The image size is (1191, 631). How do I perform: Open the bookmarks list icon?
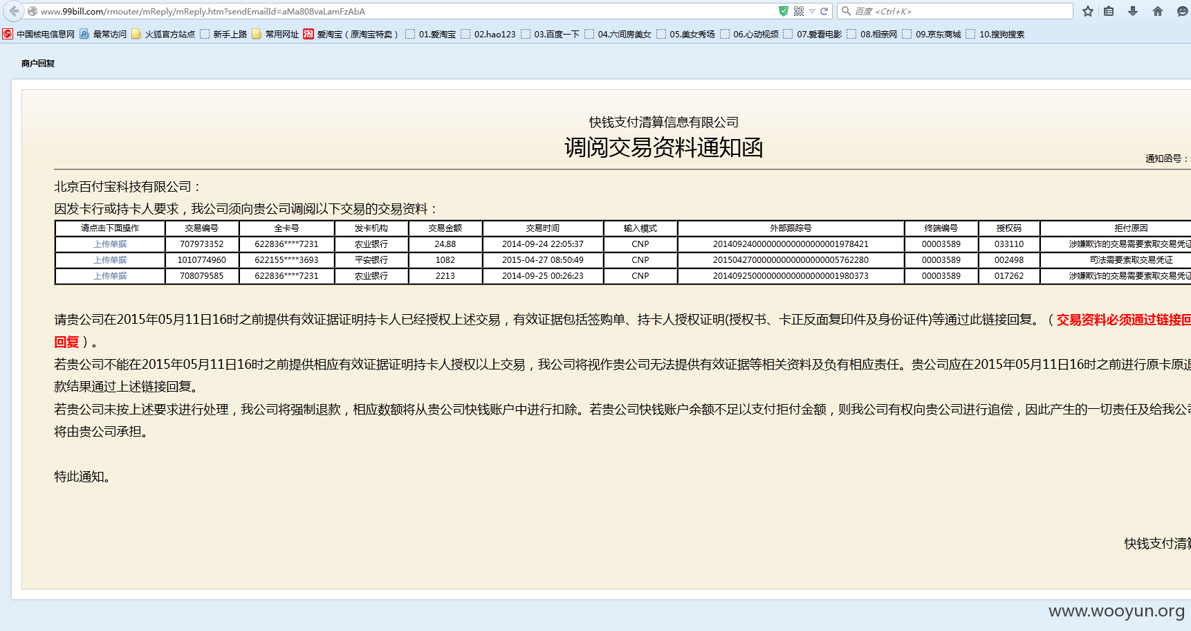[1109, 11]
